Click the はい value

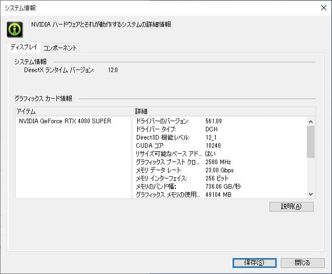pos(210,153)
